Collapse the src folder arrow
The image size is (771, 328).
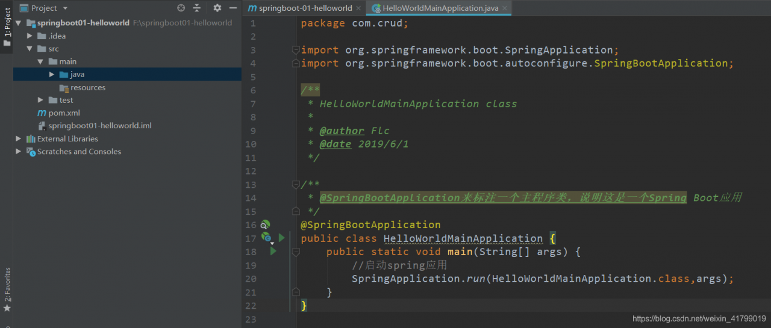tap(30, 49)
